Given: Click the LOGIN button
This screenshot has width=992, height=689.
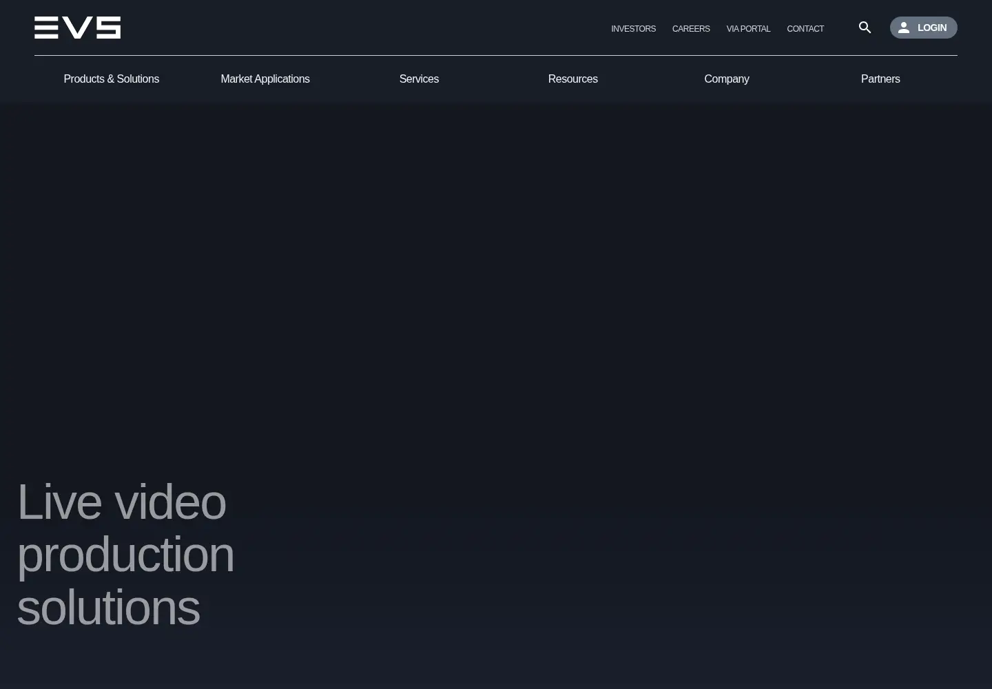Looking at the screenshot, I should point(923,28).
